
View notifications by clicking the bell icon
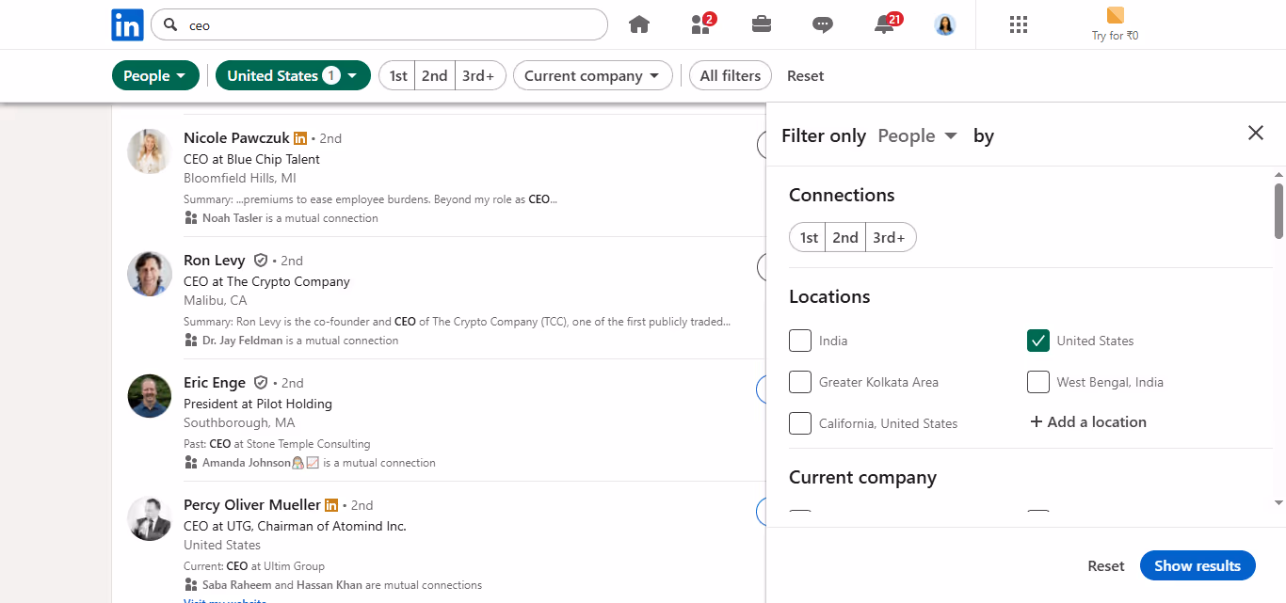coord(883,25)
